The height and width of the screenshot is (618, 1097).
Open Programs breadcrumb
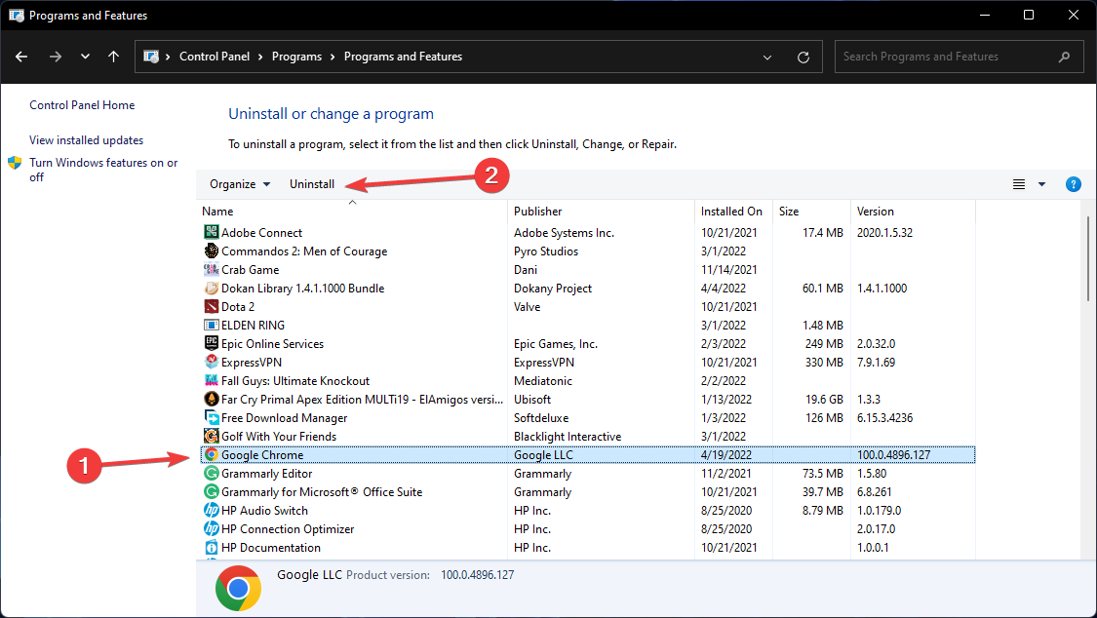[x=296, y=57]
